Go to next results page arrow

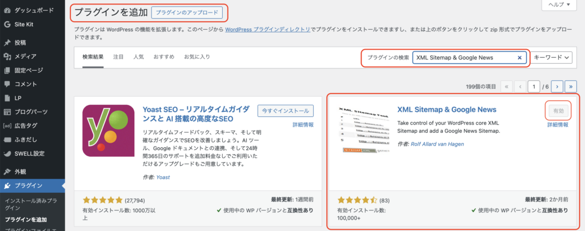pos(556,87)
